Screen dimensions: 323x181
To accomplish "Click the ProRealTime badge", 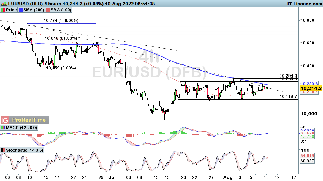I will 29,120.
